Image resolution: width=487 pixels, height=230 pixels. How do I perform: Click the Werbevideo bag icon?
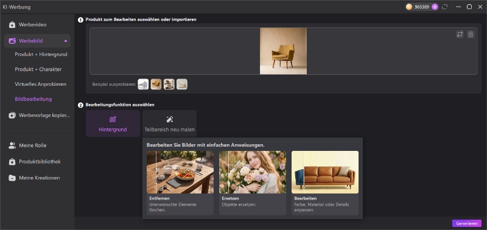pos(12,25)
